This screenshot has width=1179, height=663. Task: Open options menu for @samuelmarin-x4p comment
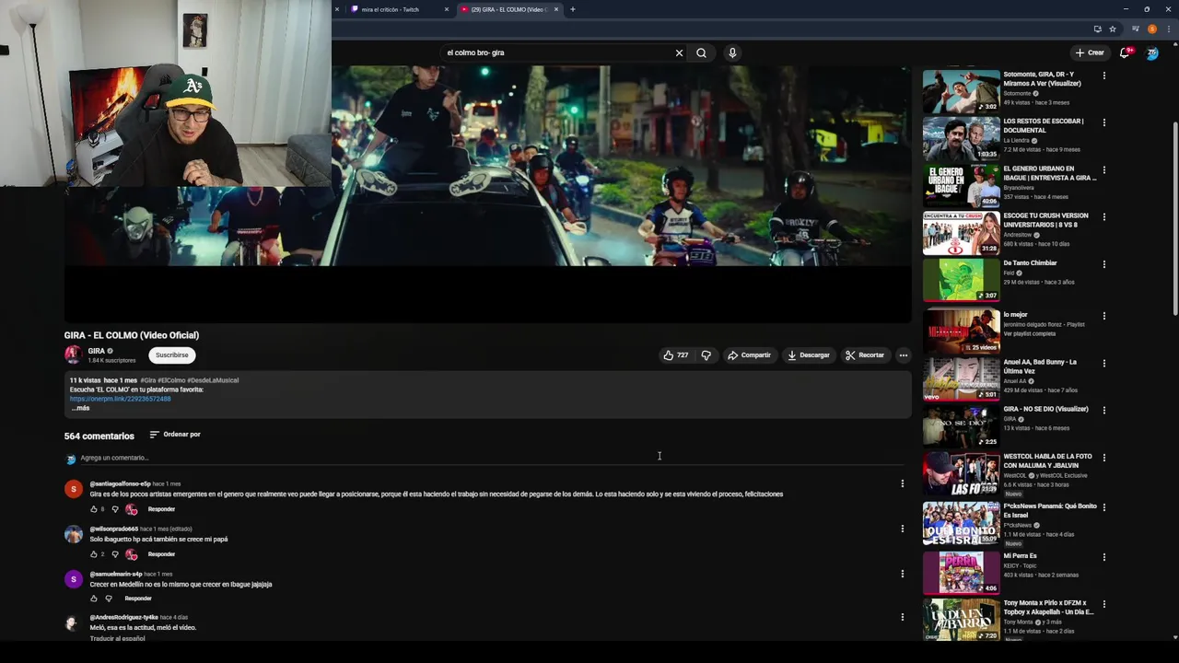pyautogui.click(x=903, y=573)
